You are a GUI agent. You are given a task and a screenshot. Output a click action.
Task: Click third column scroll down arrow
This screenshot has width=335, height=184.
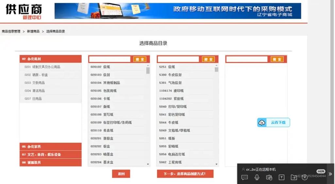(x=216, y=164)
